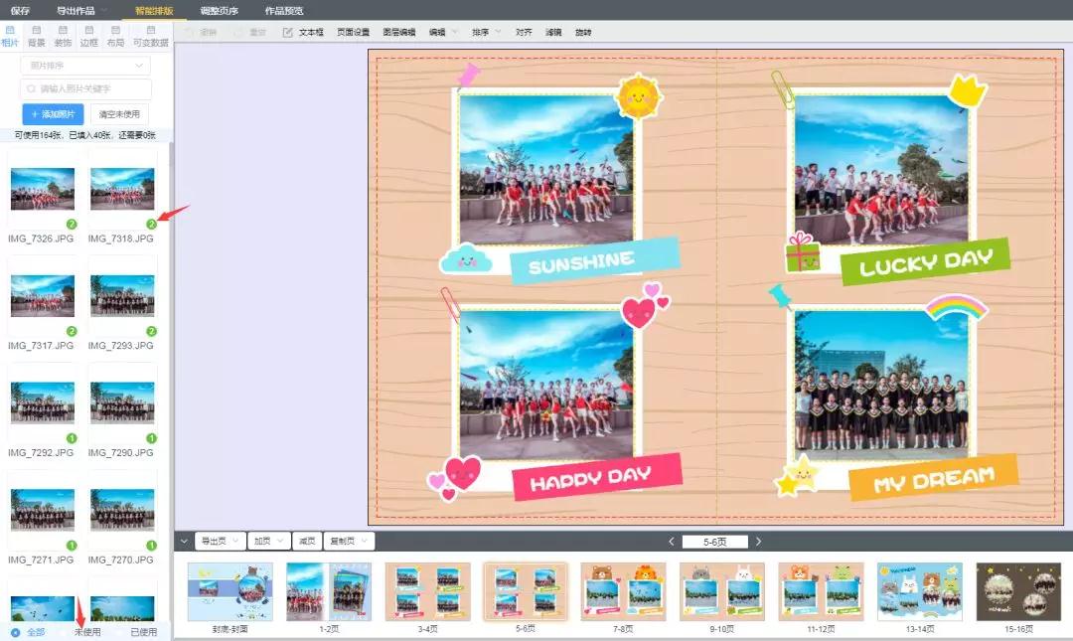Click the usage count badge on IMG_7317.JPG
The height and width of the screenshot is (641, 1073).
pos(72,332)
